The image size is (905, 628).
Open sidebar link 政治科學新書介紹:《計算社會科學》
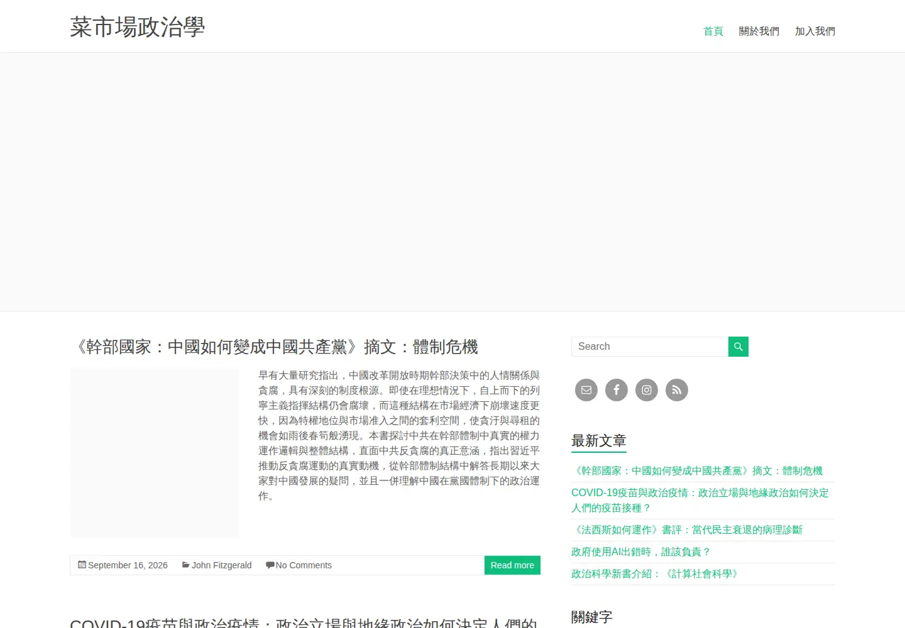click(x=657, y=574)
